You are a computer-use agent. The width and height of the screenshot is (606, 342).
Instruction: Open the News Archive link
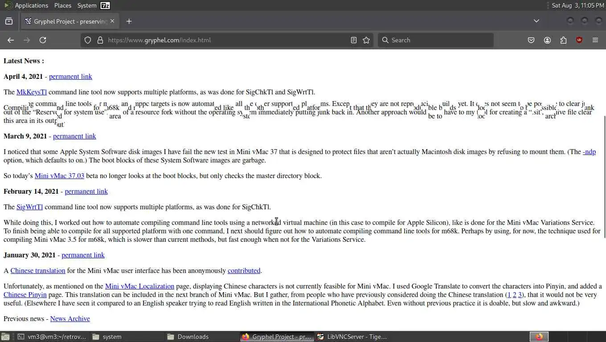point(70,319)
